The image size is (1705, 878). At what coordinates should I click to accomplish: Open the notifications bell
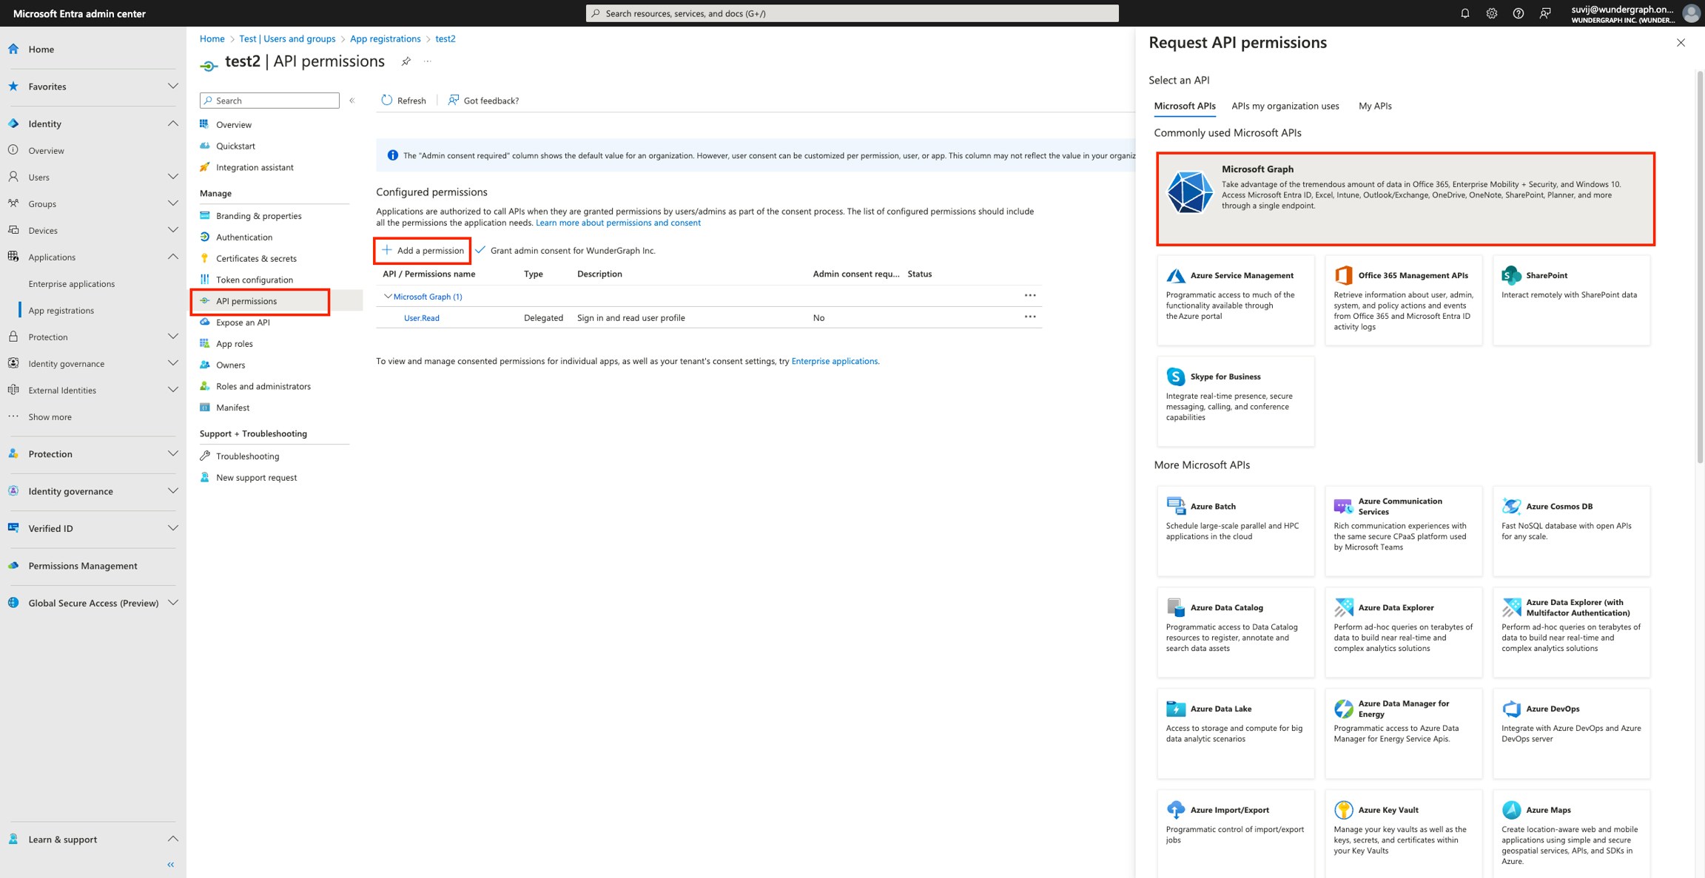pyautogui.click(x=1464, y=13)
